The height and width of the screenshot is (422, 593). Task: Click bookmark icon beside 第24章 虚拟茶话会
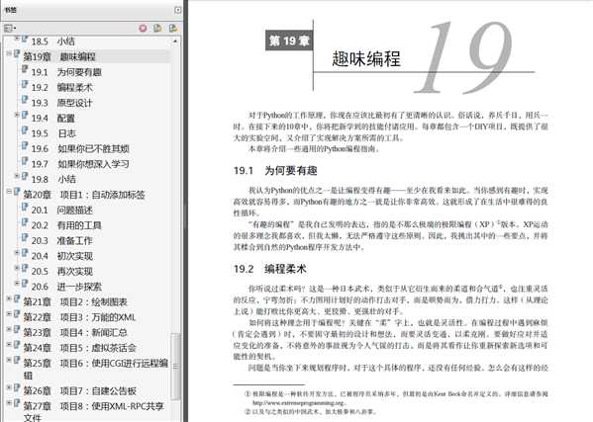(17, 345)
